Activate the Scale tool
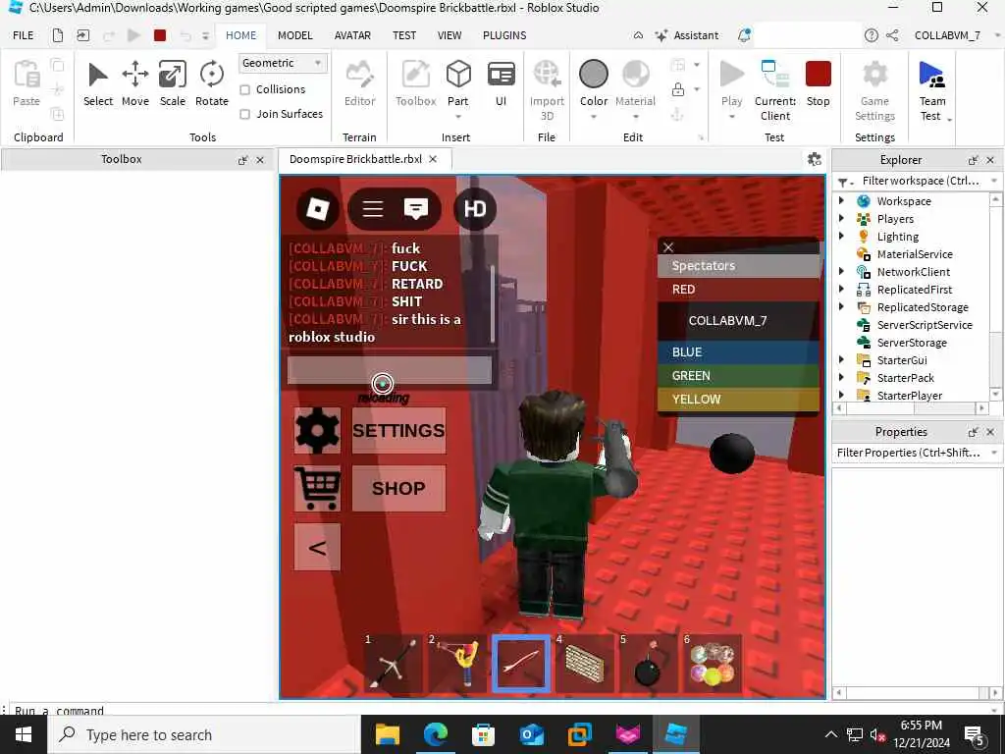Image resolution: width=1005 pixels, height=754 pixels. [x=173, y=82]
